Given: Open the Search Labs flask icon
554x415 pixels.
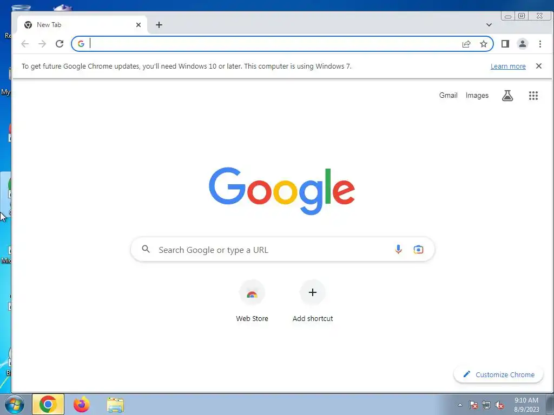Looking at the screenshot, I should tap(507, 96).
